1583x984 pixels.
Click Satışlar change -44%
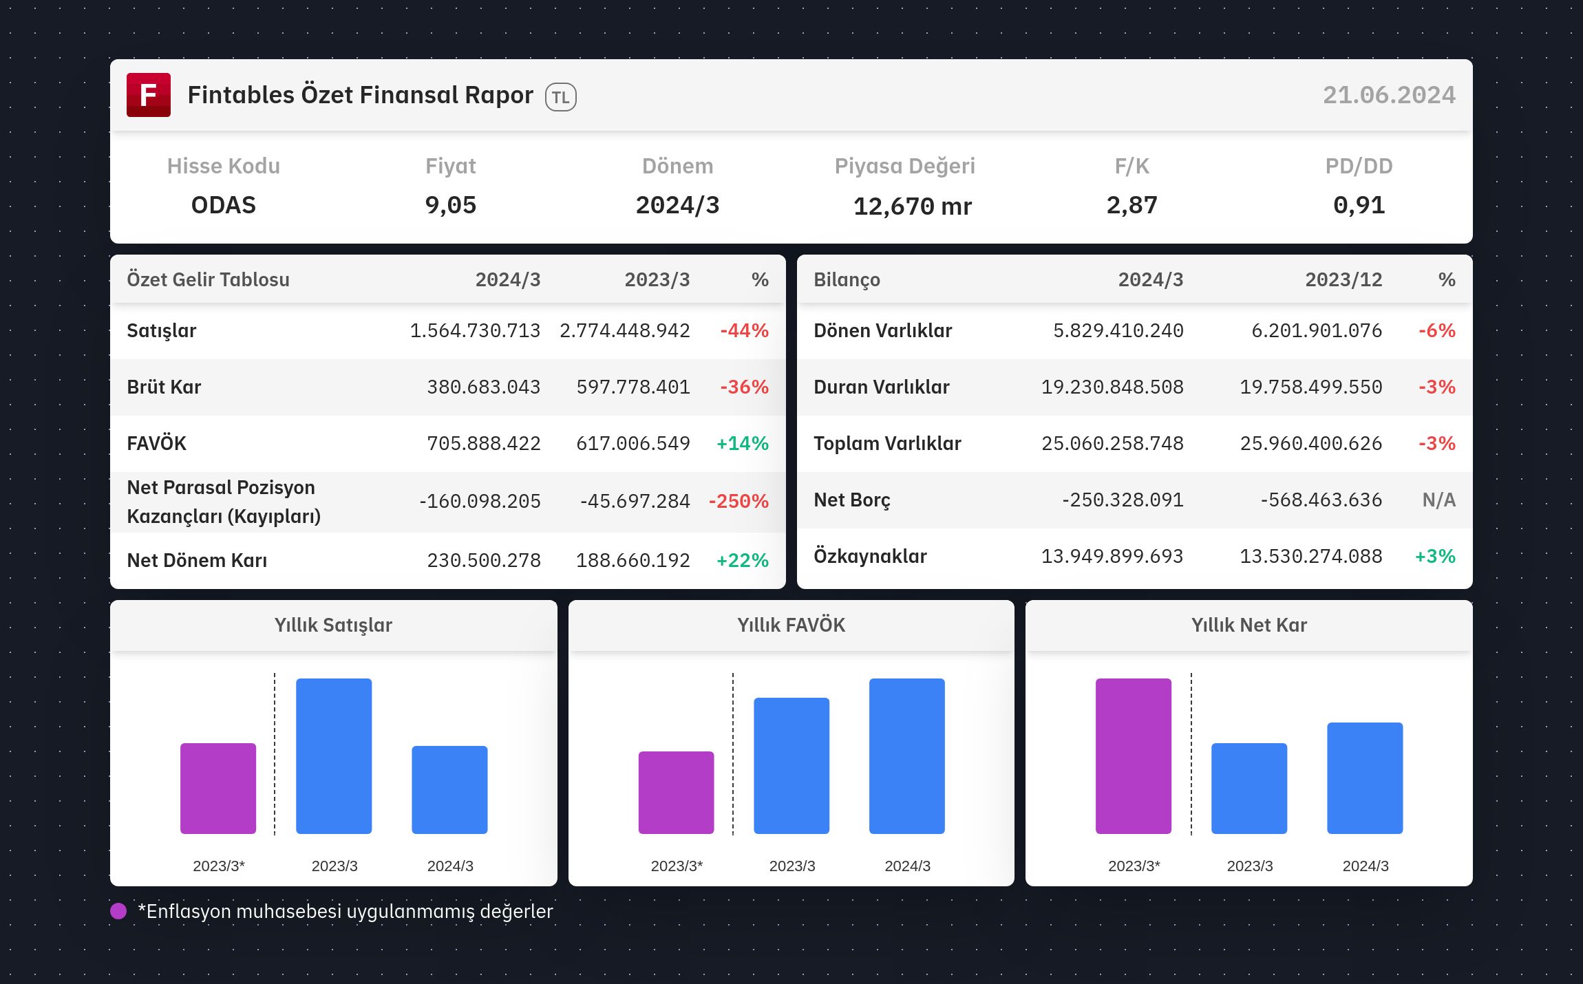click(745, 330)
